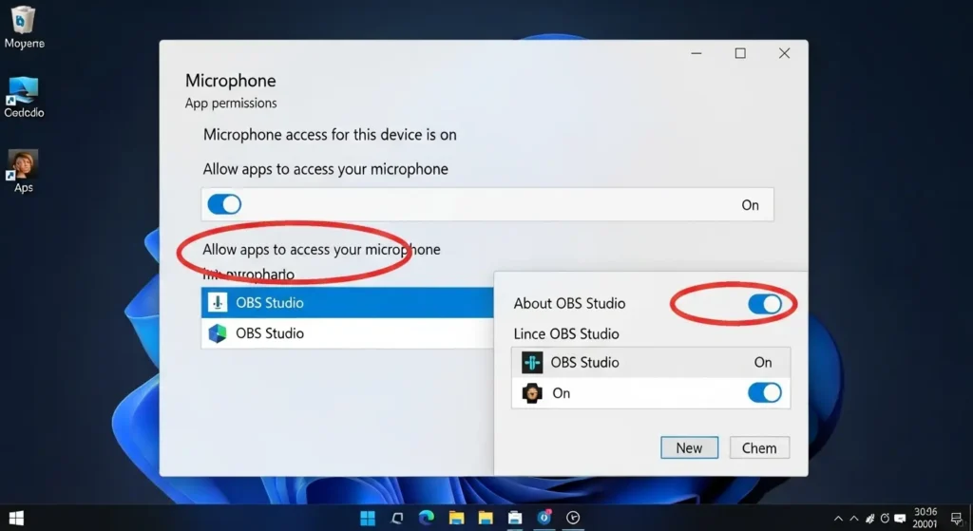Open the notification center icon in system tray
973x531 pixels.
956,518
